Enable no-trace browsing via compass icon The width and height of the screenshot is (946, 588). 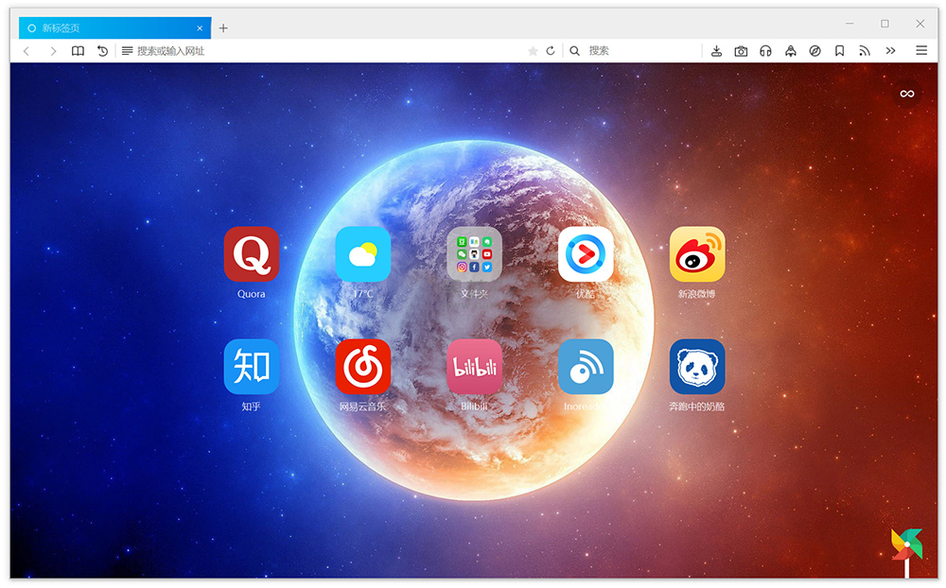[x=815, y=51]
